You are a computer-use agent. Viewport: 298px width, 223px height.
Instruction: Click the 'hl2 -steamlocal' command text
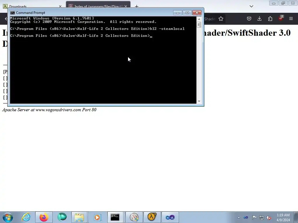point(167,29)
